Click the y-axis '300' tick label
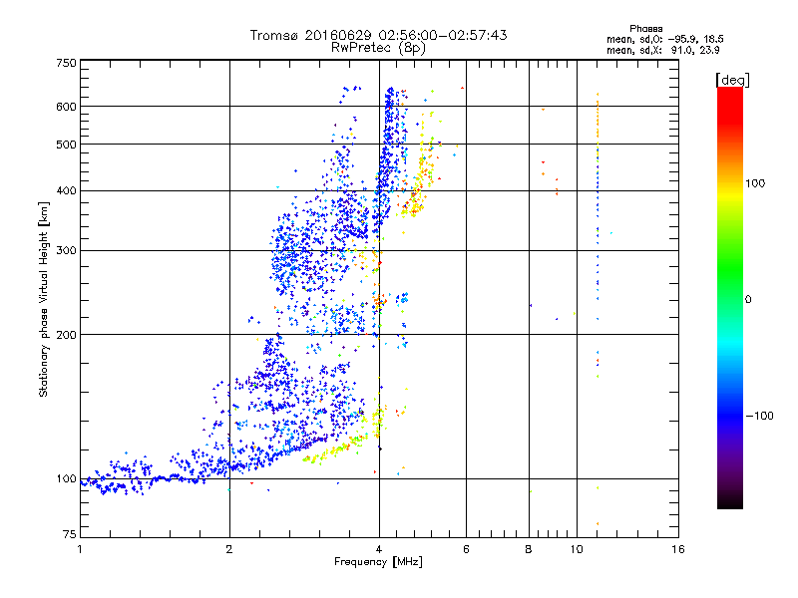 click(x=66, y=251)
